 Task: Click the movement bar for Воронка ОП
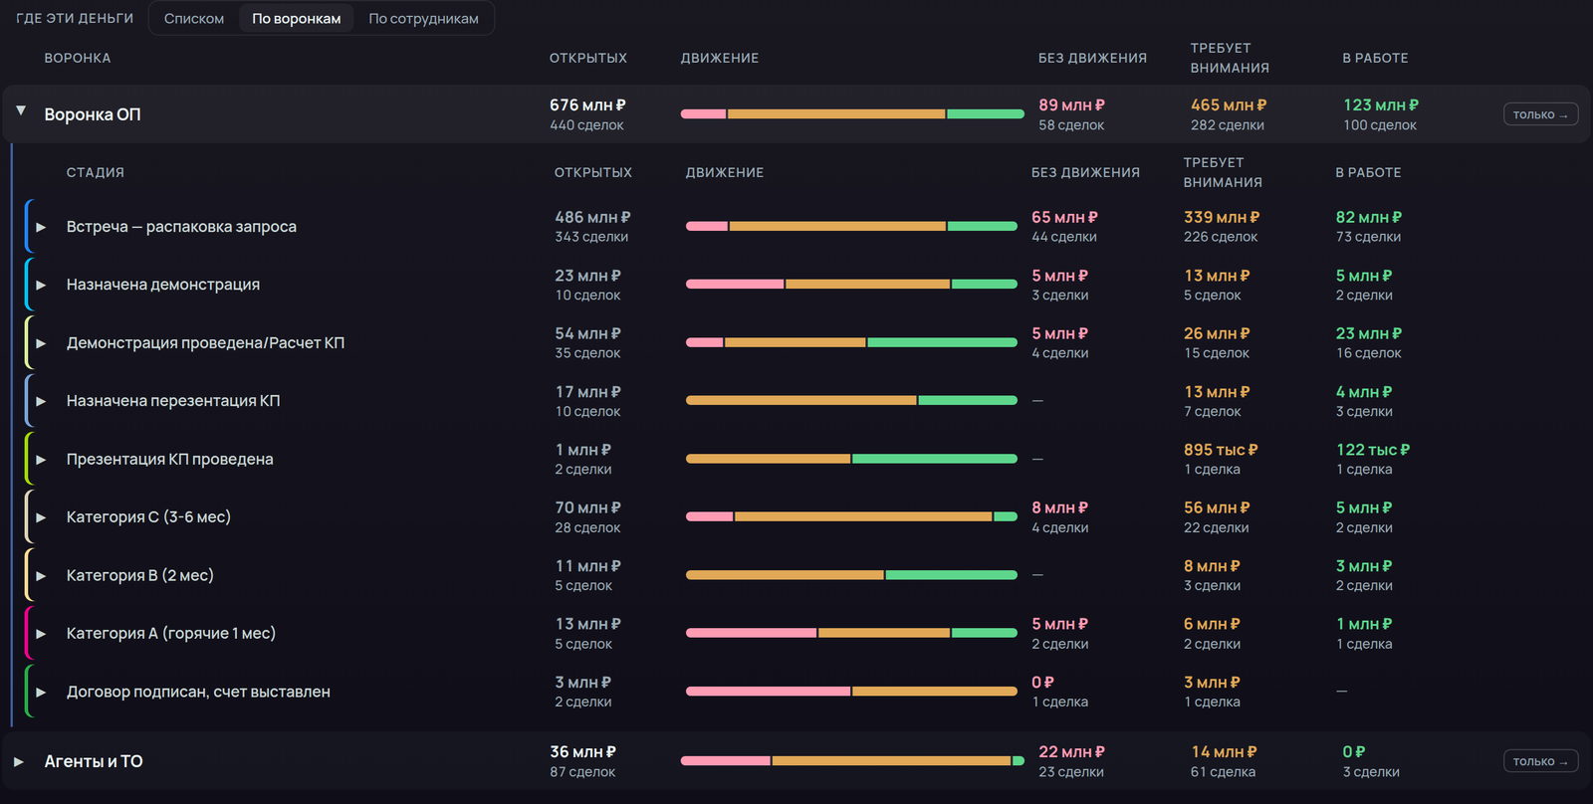tap(852, 114)
